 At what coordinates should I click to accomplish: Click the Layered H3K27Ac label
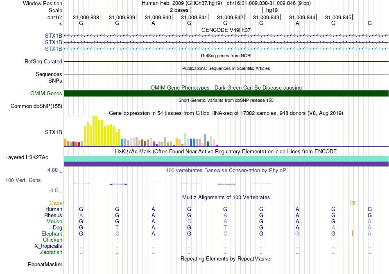(27, 157)
